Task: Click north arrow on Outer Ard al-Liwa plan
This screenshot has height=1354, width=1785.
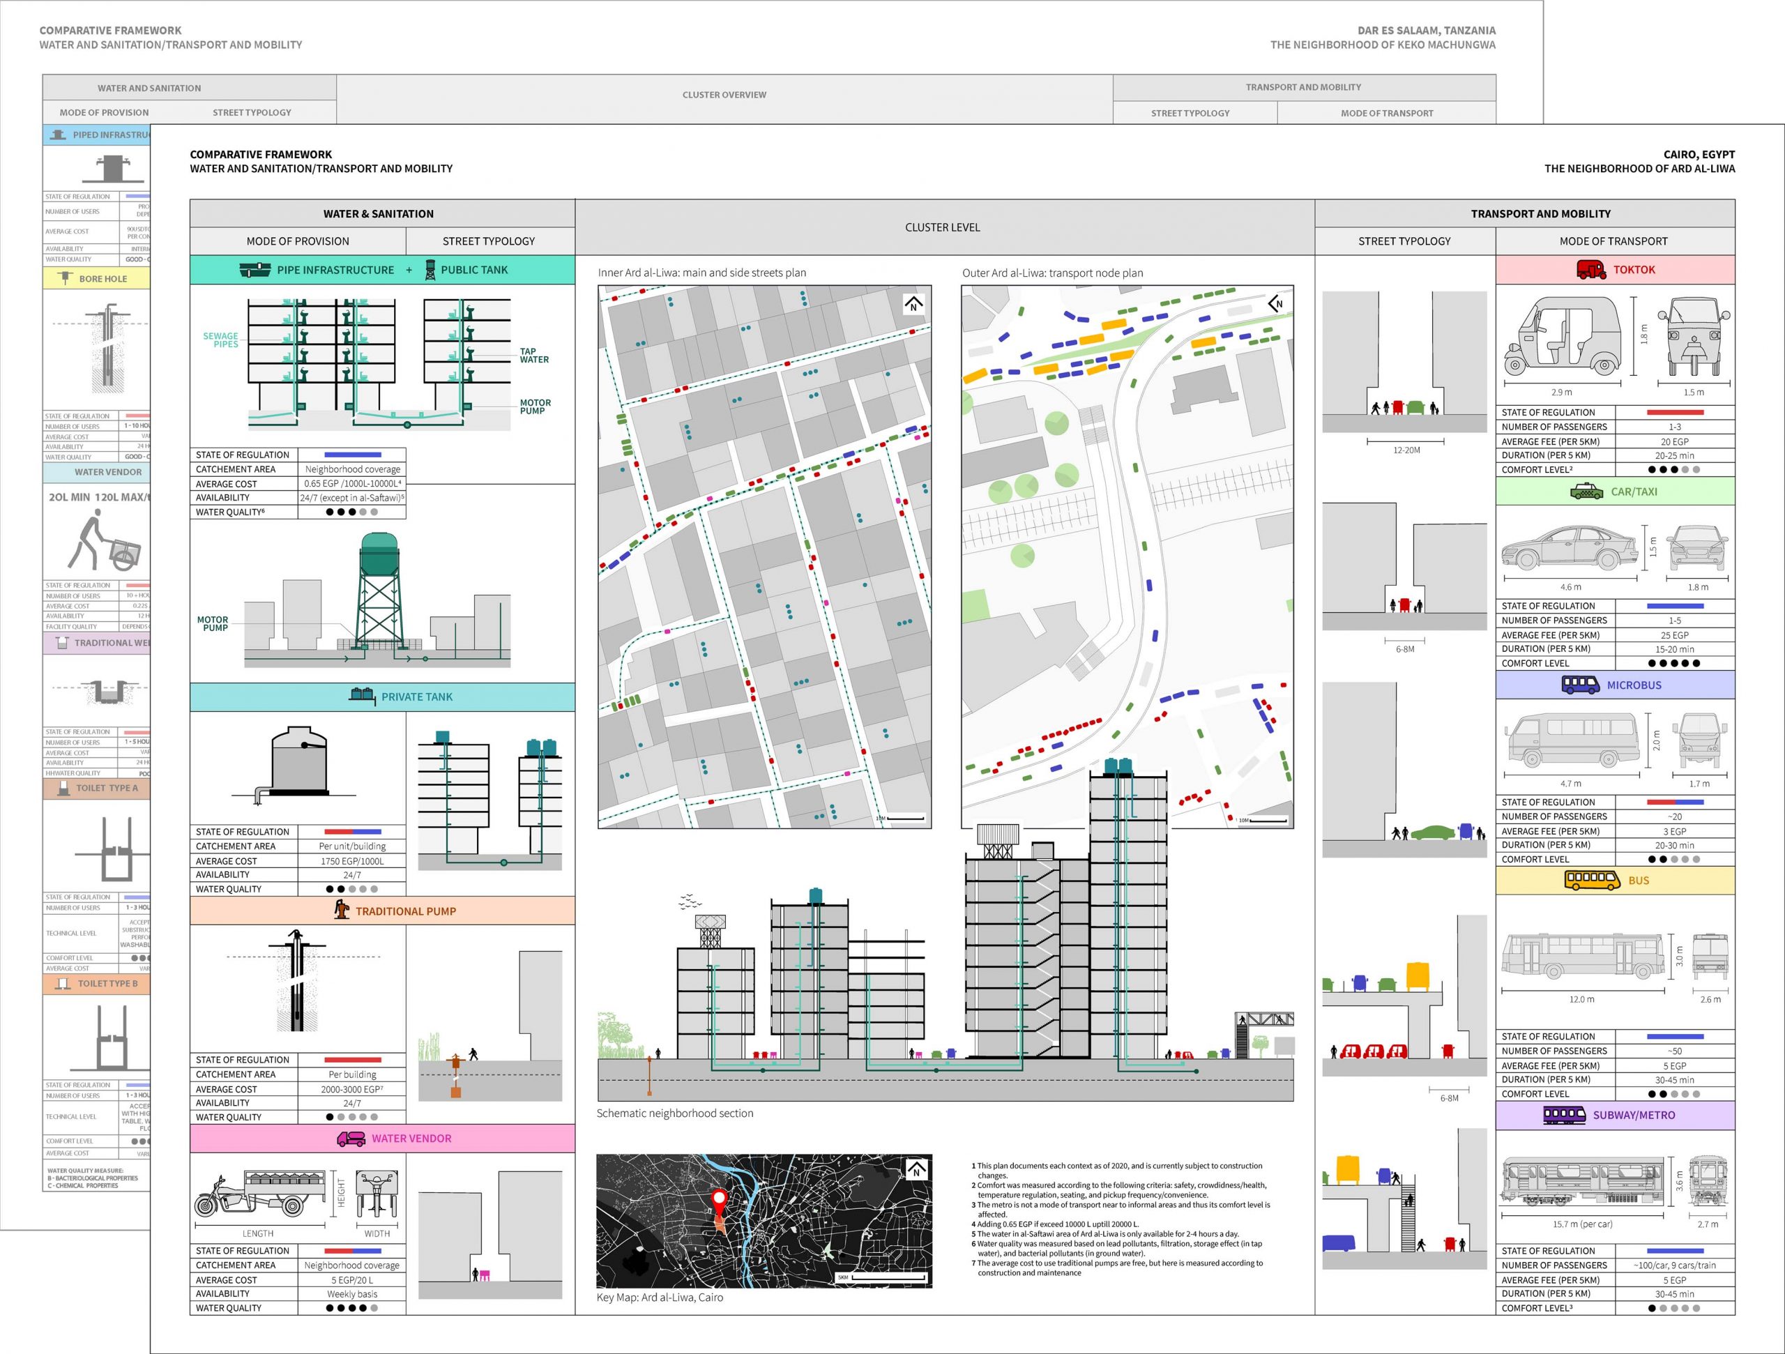Action: click(1276, 303)
